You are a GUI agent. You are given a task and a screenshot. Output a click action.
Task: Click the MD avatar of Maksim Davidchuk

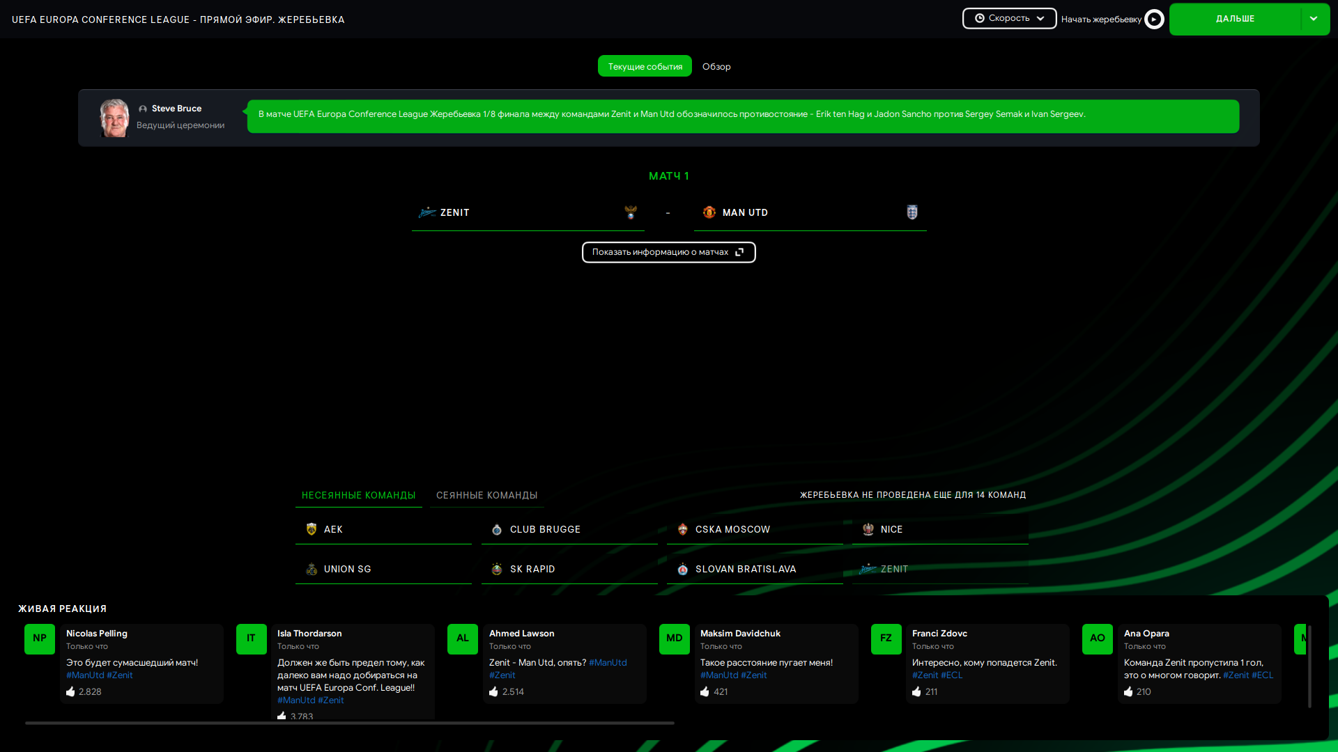pos(675,639)
